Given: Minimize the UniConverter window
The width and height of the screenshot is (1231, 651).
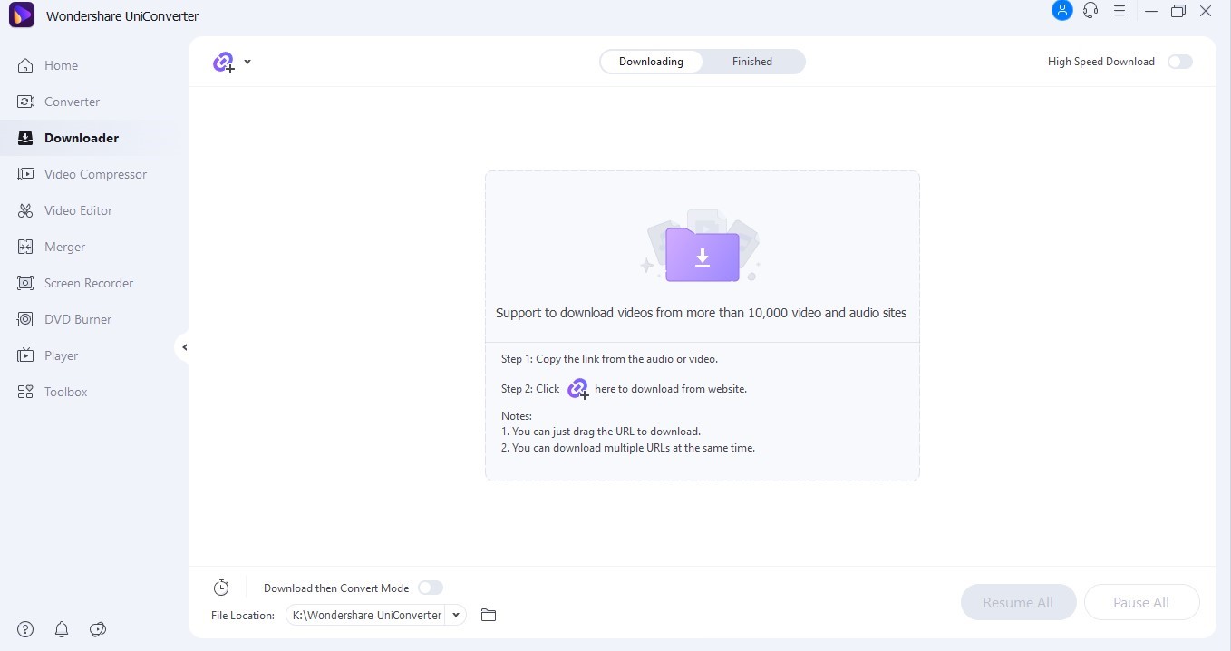Looking at the screenshot, I should pyautogui.click(x=1150, y=11).
